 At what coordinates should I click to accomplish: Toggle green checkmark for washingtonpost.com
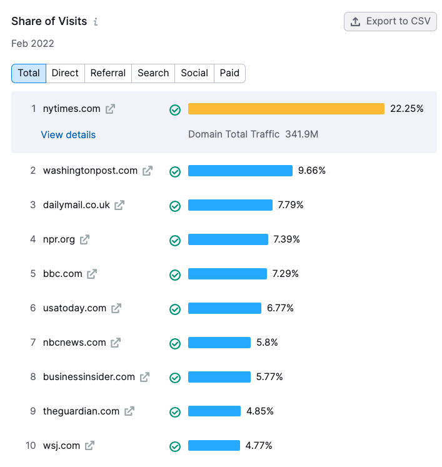click(x=175, y=172)
